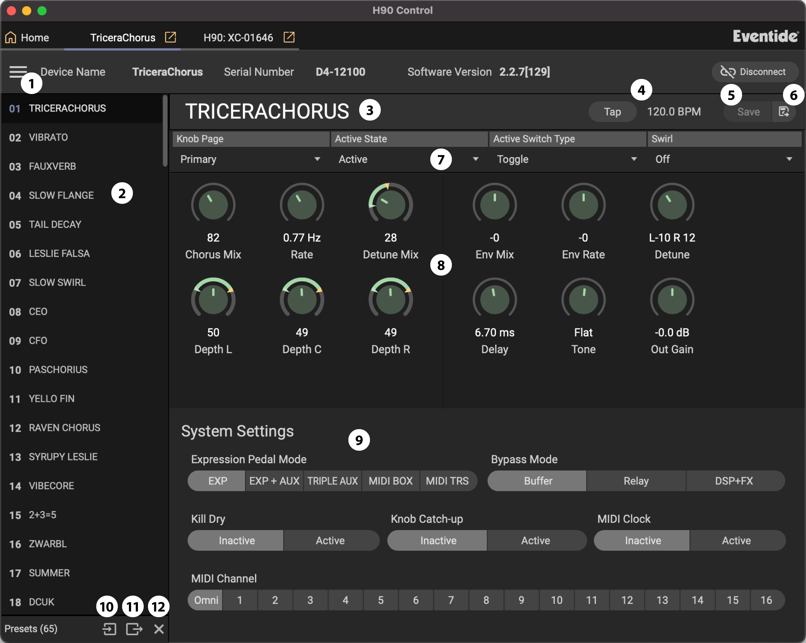Select the VIBRATO preset
Viewport: 806px width, 643px height.
82,137
